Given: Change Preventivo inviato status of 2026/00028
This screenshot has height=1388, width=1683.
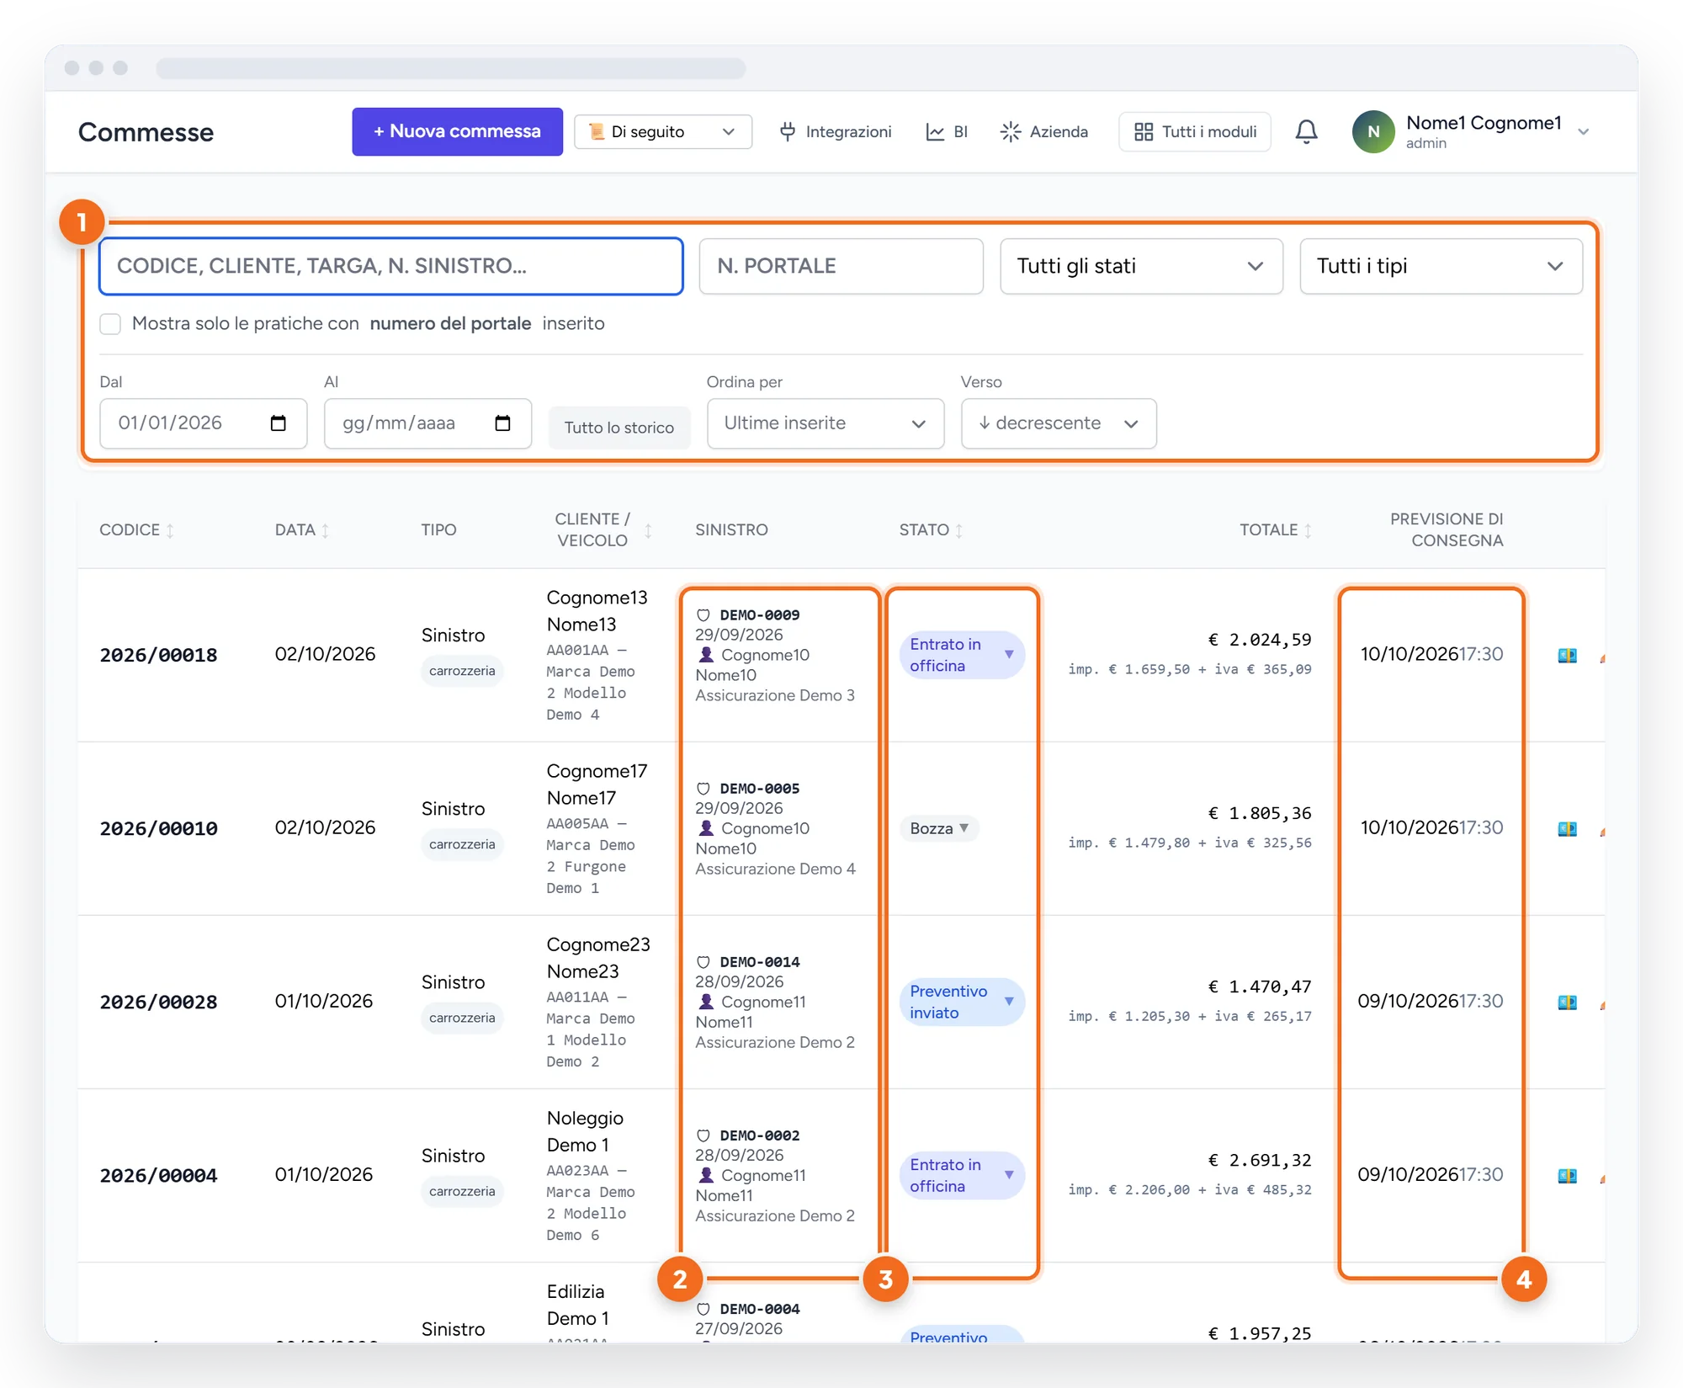Looking at the screenshot, I should (x=962, y=1002).
